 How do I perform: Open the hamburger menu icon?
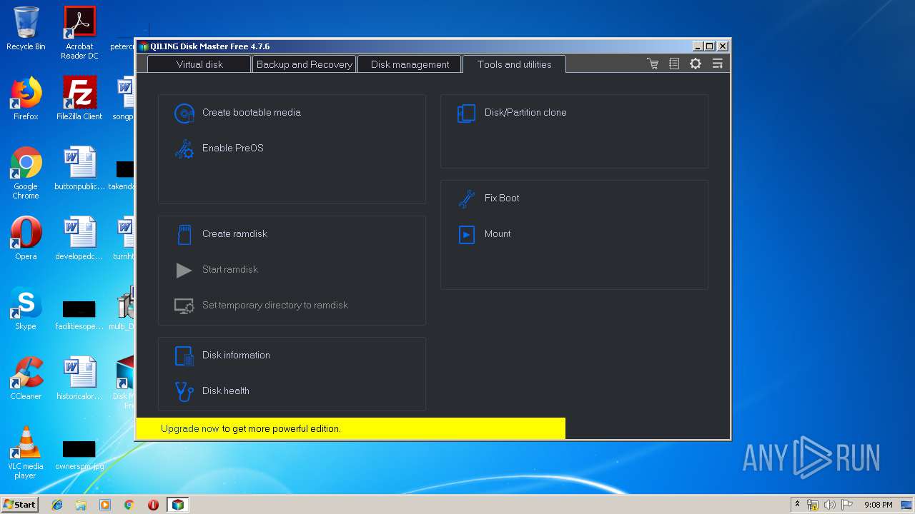(x=717, y=64)
